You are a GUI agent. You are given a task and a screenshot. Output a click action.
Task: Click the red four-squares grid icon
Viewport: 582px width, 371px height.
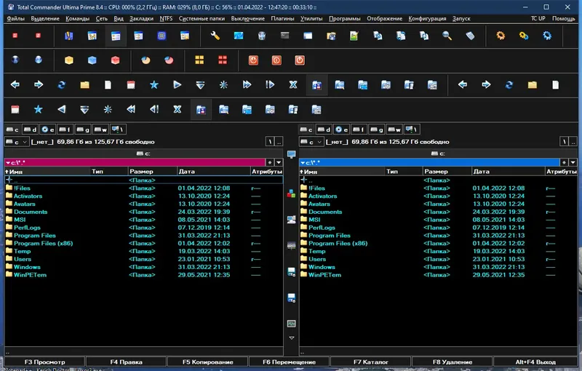pos(223,60)
